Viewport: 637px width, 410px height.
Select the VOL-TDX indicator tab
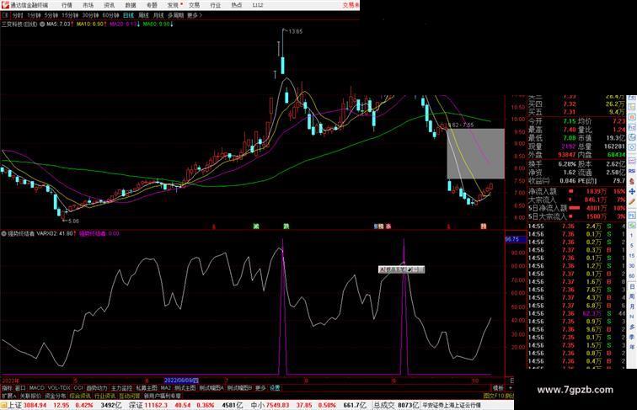(59, 388)
